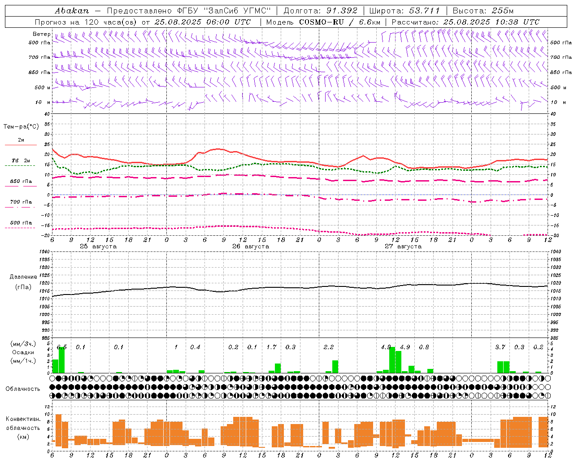Click the "(км)" convective height unit label
Image resolution: width=574 pixels, height=459 pixels.
tap(23, 437)
